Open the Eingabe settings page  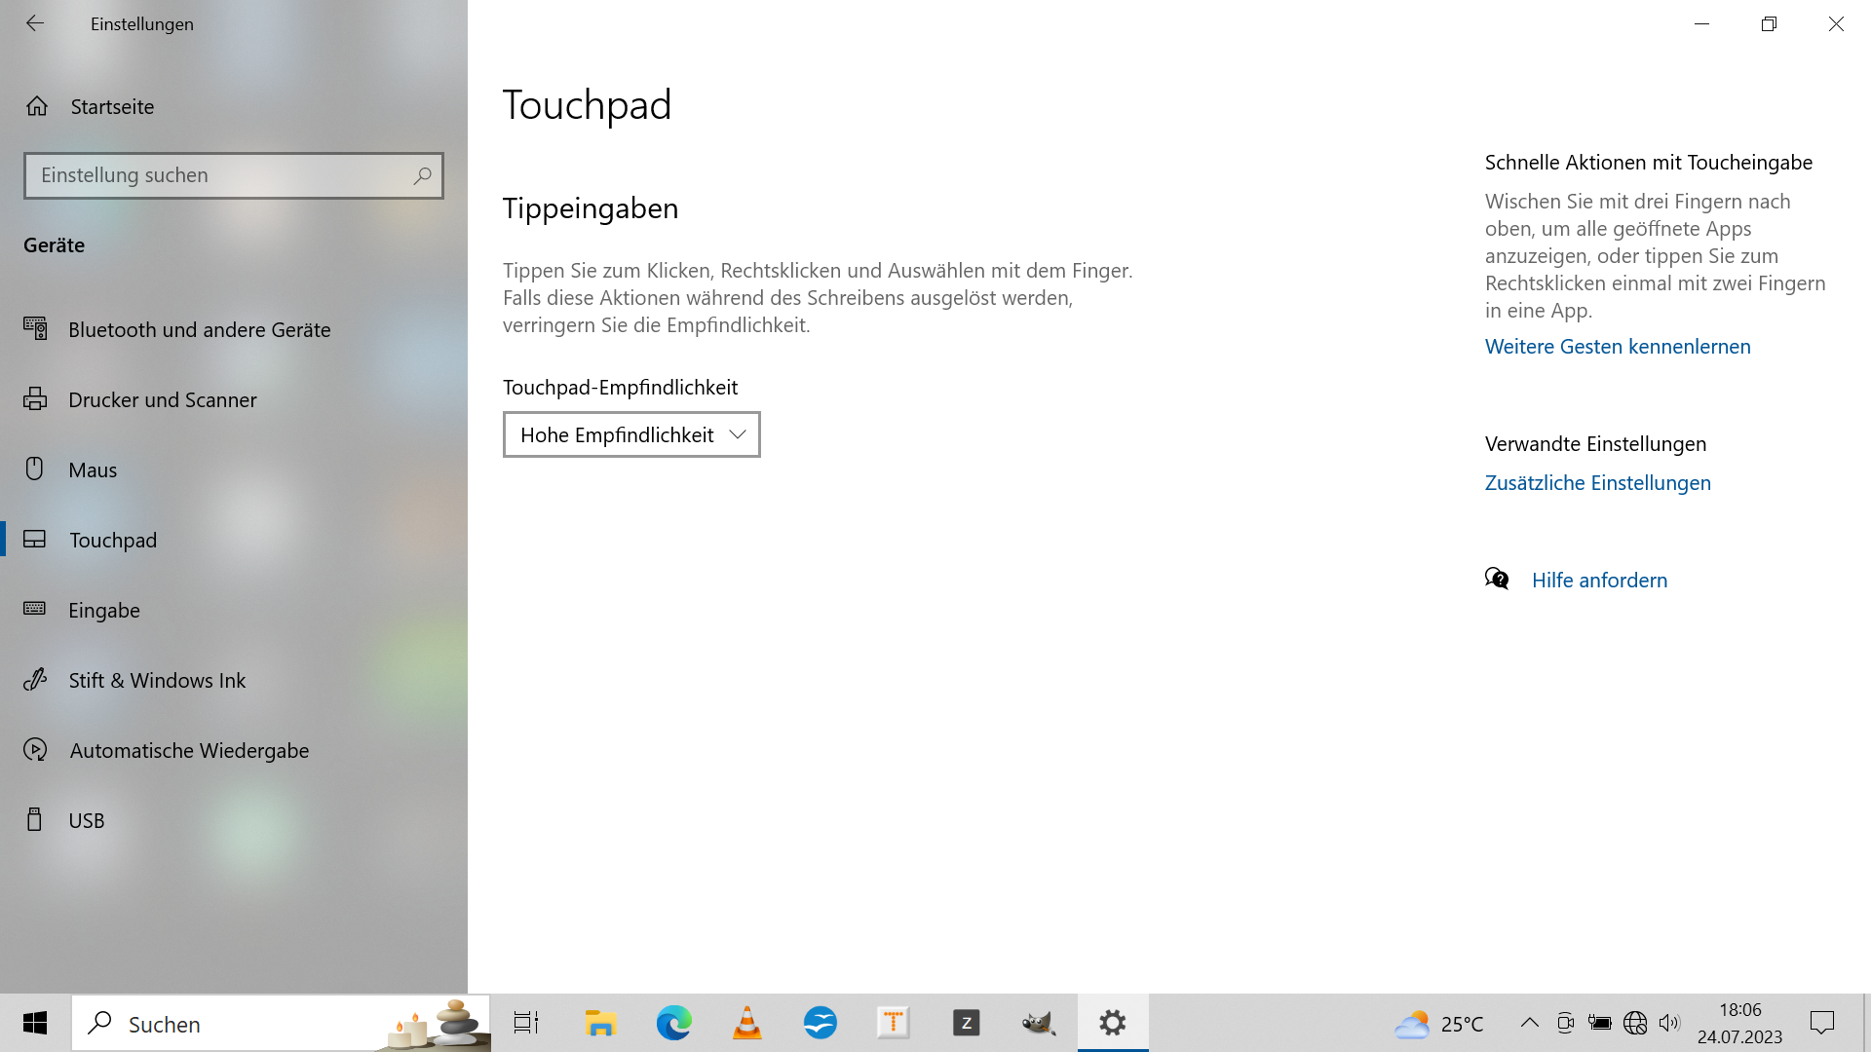click(x=103, y=610)
